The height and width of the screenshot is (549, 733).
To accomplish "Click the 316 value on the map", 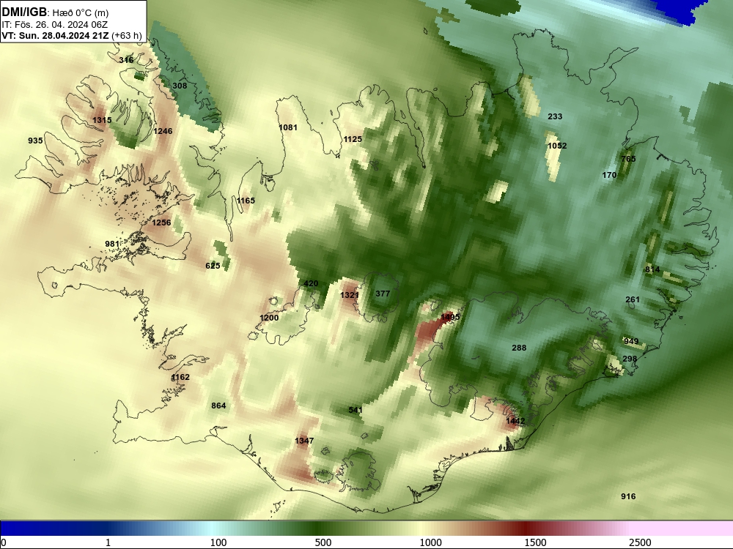I will coord(126,60).
